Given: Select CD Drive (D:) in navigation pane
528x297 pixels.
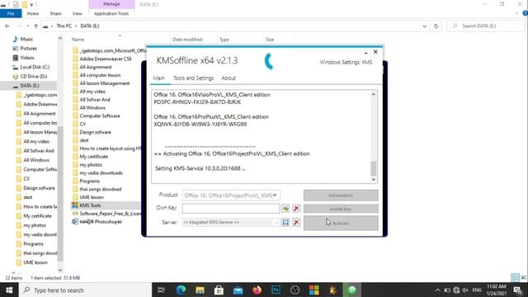Looking at the screenshot, I should (x=33, y=77).
